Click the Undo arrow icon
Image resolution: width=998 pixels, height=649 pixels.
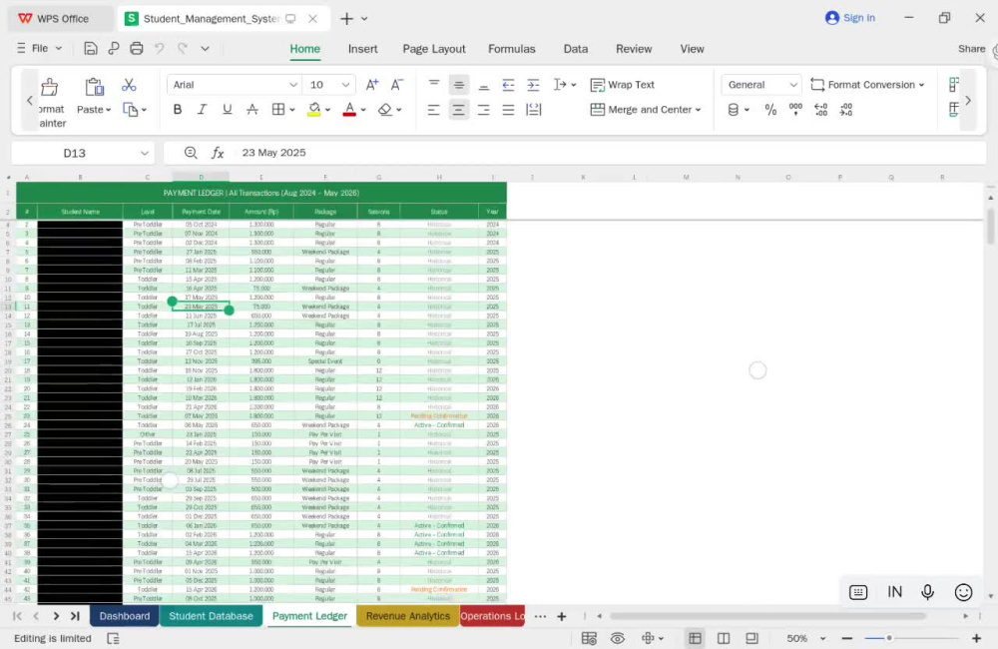(x=159, y=48)
